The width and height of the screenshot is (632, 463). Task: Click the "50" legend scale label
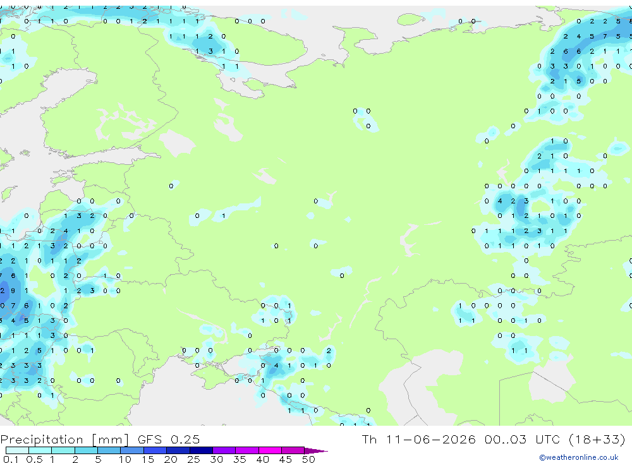pyautogui.click(x=309, y=459)
